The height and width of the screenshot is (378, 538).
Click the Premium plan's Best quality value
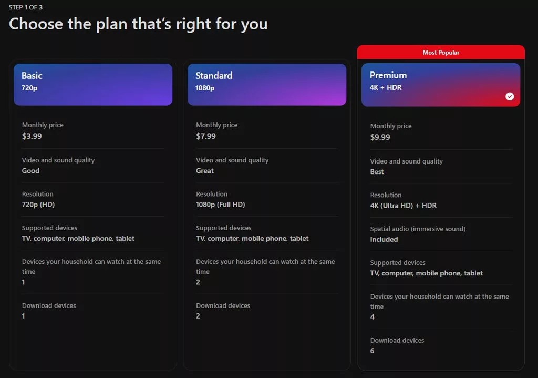point(377,172)
